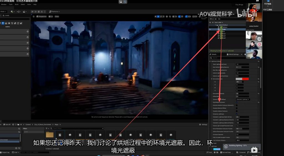Click the Environment Color swatch
284x156 pixels.
click(242, 79)
